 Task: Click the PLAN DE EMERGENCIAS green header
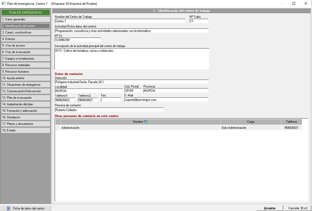click(25, 13)
